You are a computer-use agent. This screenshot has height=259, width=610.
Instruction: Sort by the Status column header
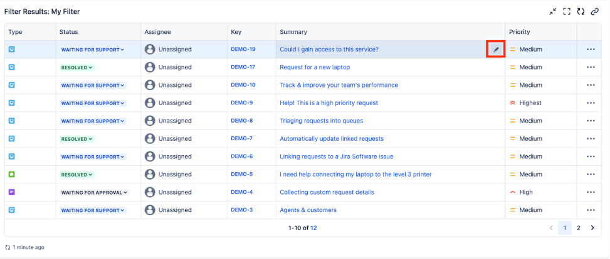click(x=68, y=32)
